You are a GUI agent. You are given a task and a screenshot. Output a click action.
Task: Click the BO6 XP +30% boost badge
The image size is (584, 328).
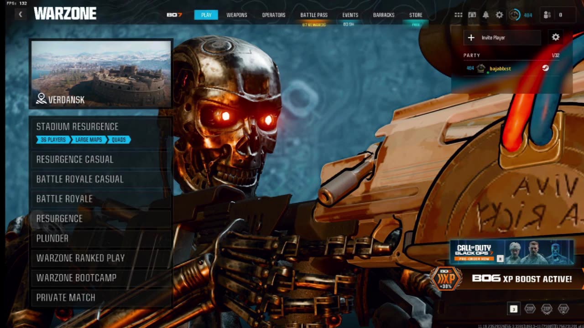(446, 279)
